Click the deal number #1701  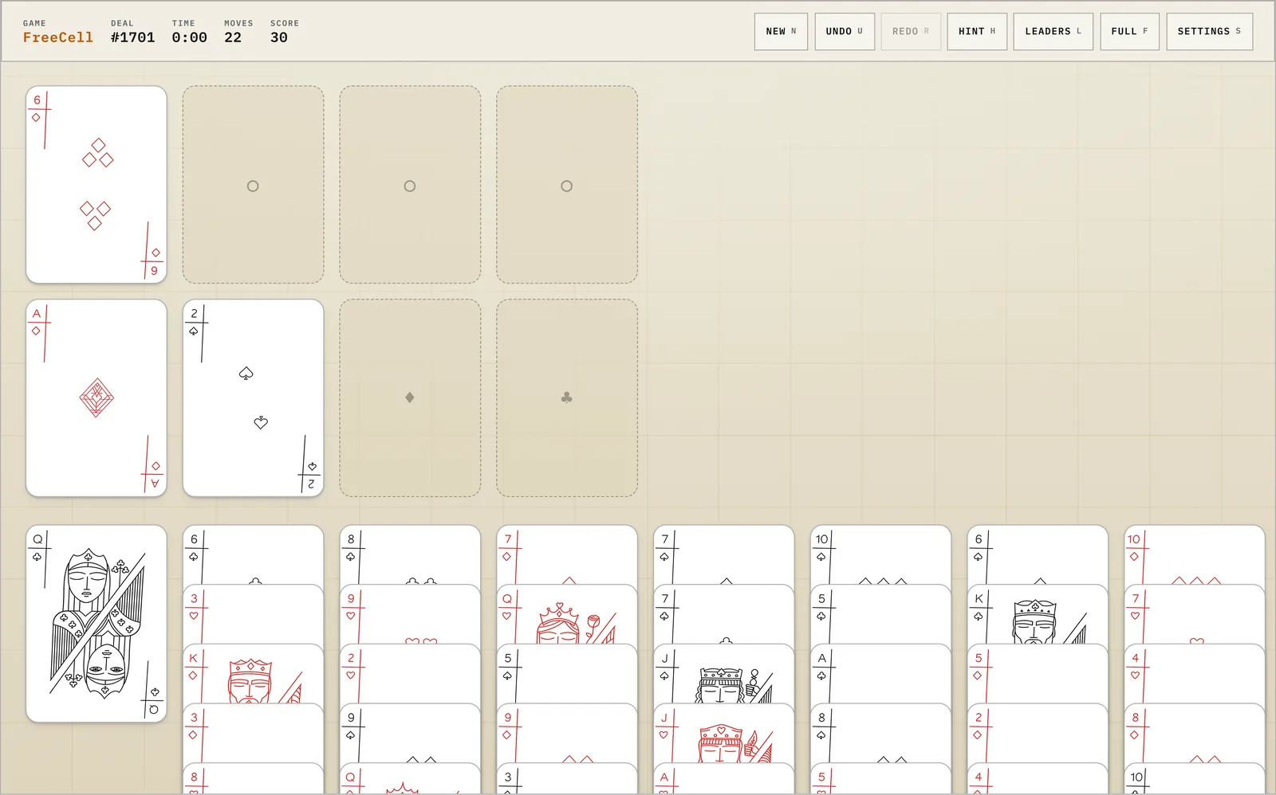click(132, 37)
